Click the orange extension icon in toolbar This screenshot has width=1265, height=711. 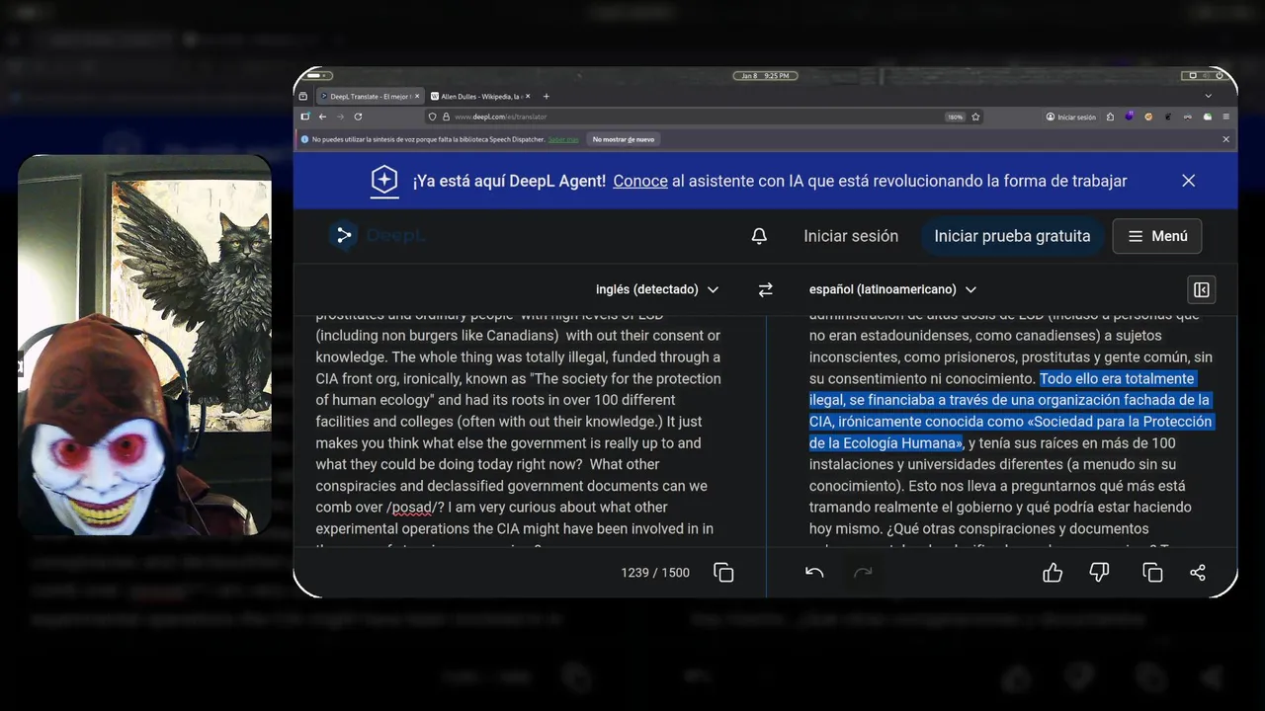[1148, 117]
